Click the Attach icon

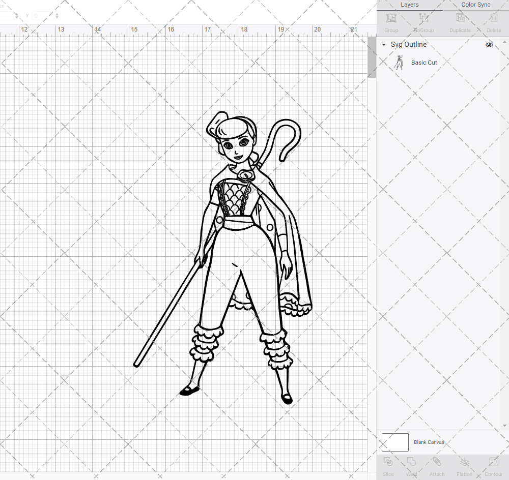pos(436,465)
